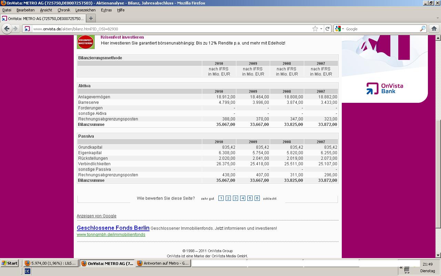The height and width of the screenshot is (276, 441).
Task: Click the search magnifier icon
Action: click(x=422, y=29)
